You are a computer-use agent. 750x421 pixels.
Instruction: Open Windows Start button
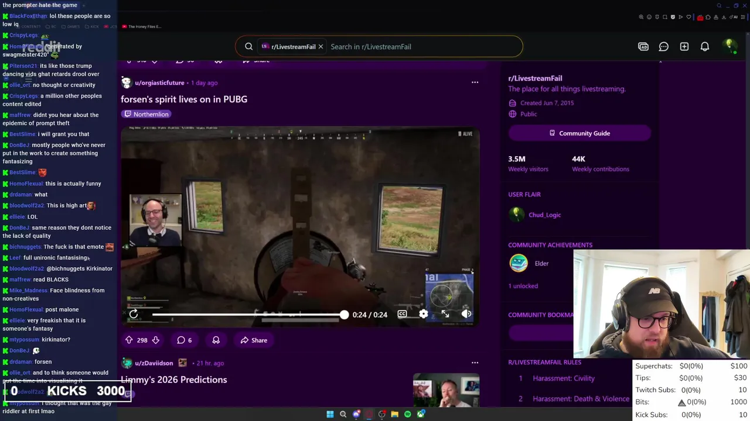[x=330, y=414]
